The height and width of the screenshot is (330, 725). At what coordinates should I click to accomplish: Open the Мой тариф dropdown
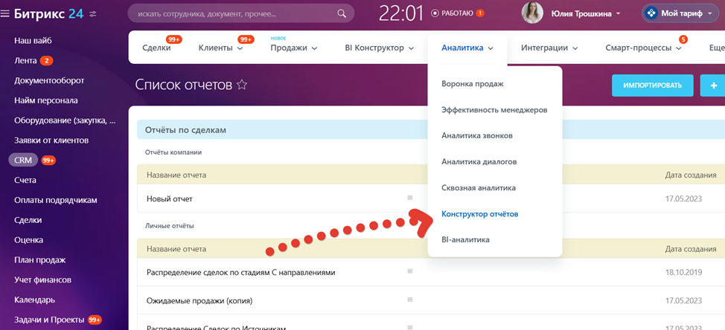tap(680, 13)
